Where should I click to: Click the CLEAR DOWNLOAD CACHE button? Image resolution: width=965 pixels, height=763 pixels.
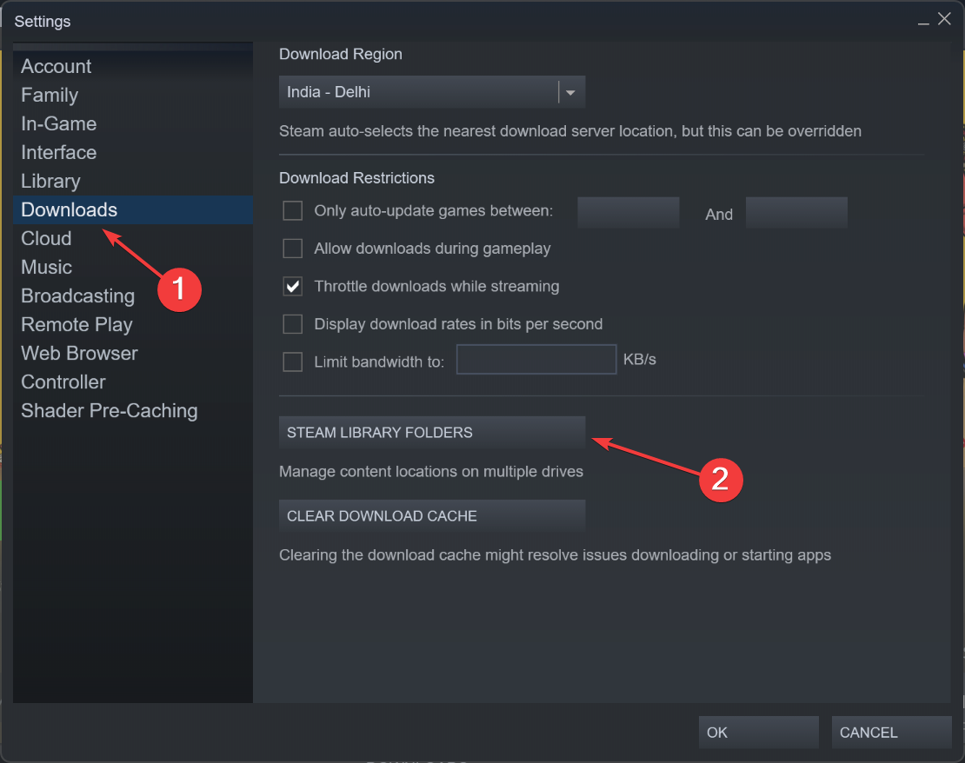click(431, 516)
